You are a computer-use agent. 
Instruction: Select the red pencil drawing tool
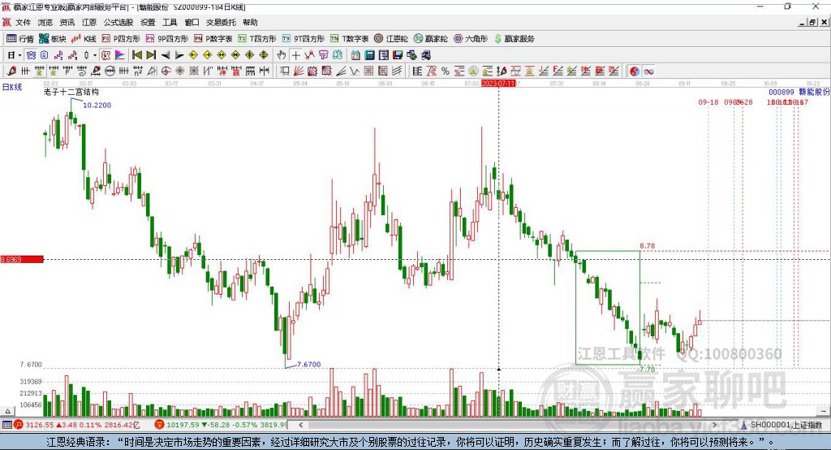(x=11, y=71)
